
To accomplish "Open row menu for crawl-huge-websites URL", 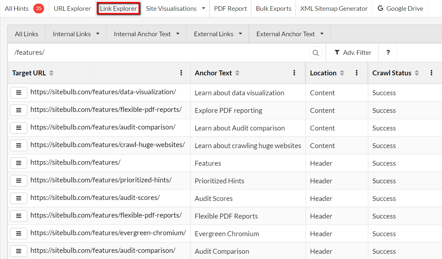I will [19, 145].
